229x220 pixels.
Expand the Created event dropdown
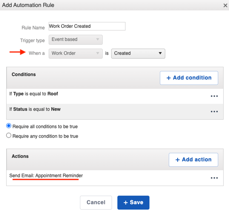138,53
